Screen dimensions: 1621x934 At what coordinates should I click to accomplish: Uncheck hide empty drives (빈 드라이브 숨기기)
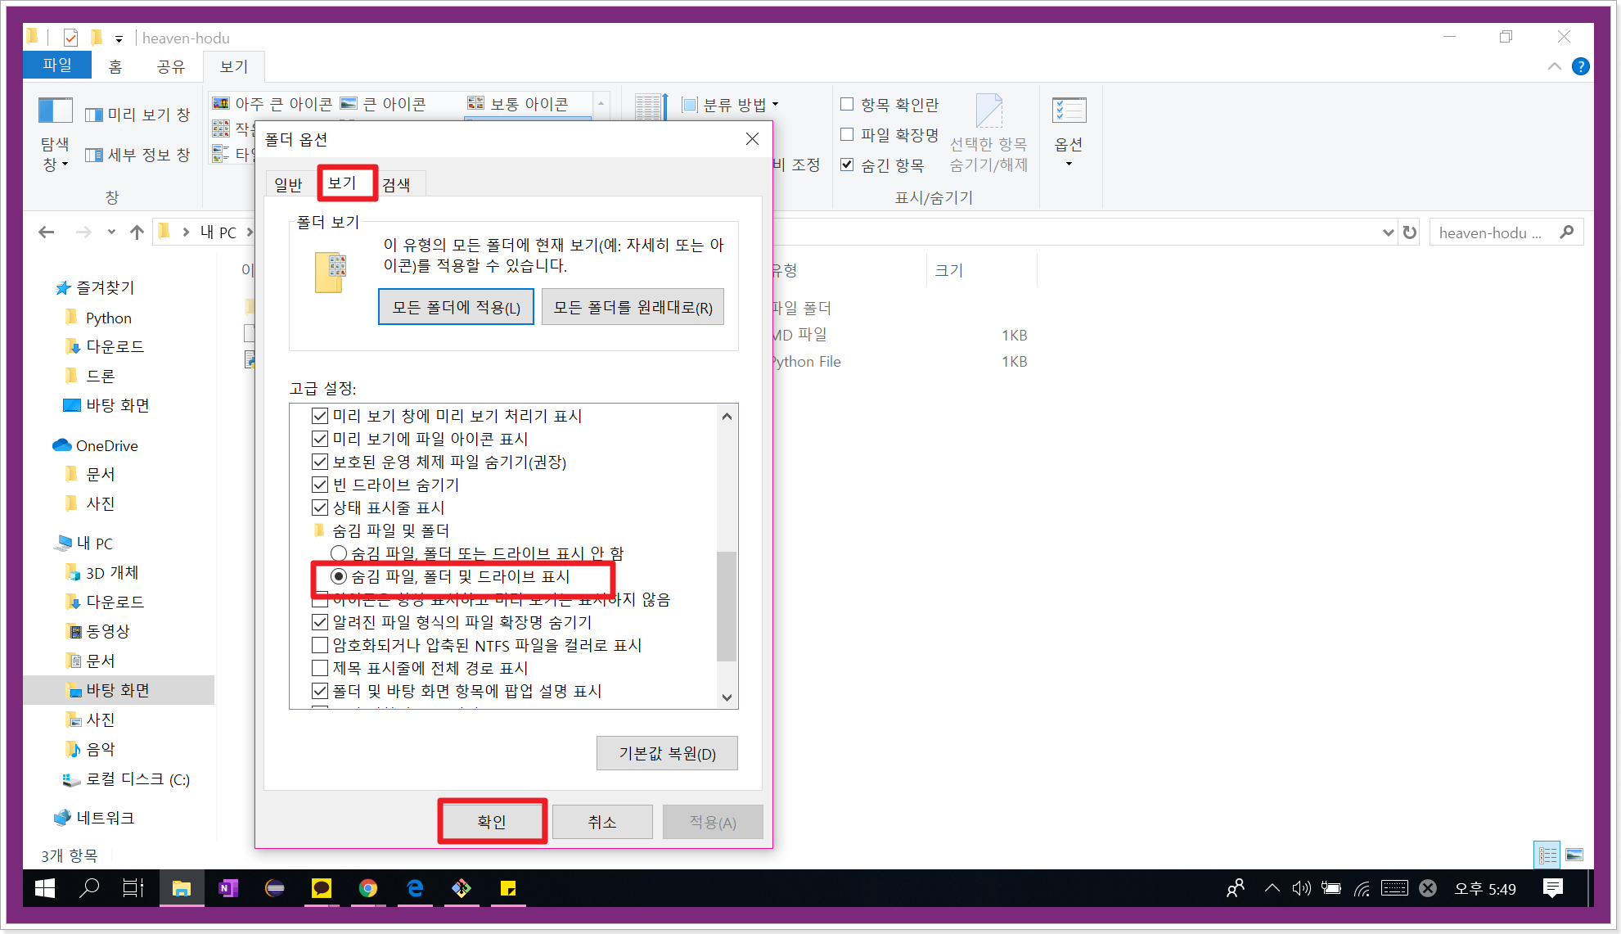(320, 485)
